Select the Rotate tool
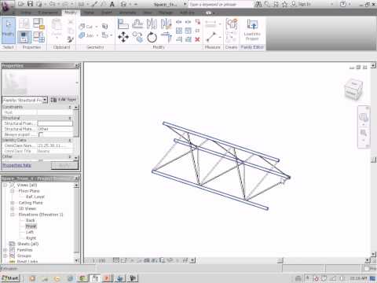 click(x=152, y=37)
